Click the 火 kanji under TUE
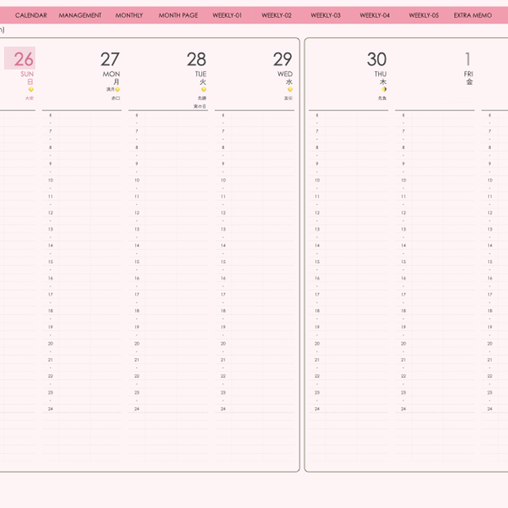The image size is (508, 508). tap(203, 82)
